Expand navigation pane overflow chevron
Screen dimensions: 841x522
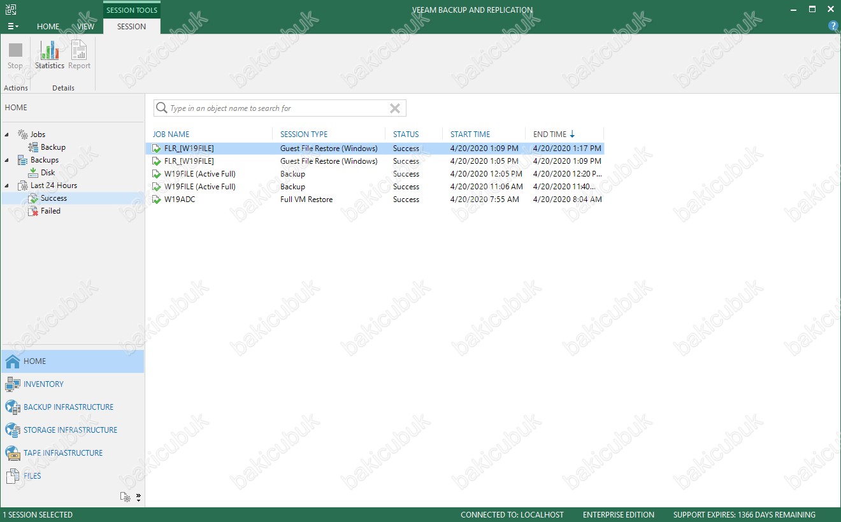[138, 497]
